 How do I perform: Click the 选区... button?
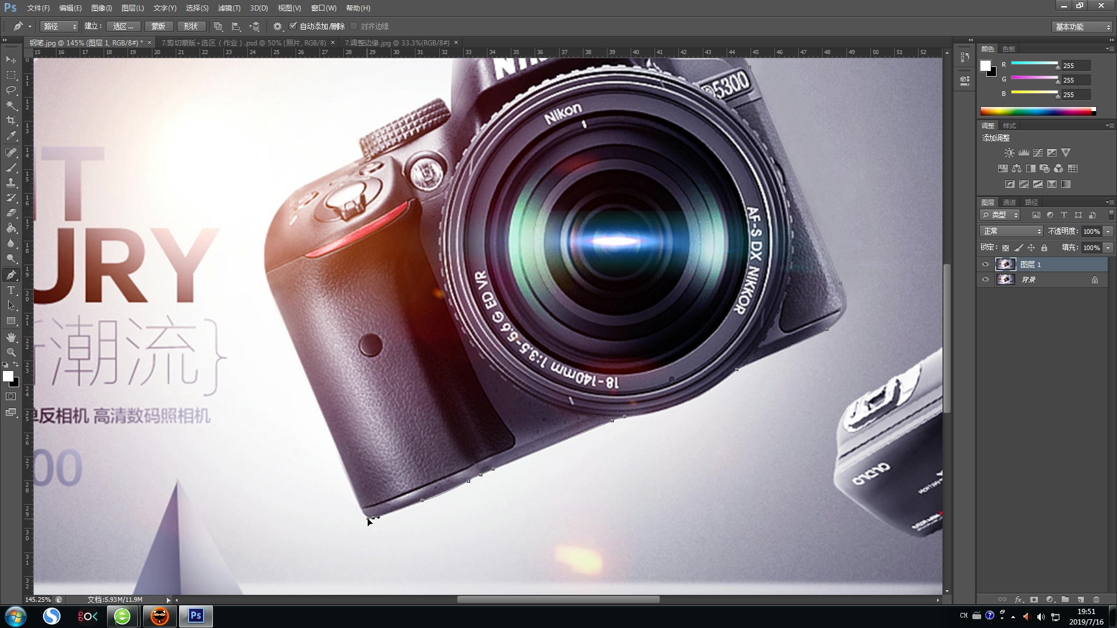tap(123, 26)
